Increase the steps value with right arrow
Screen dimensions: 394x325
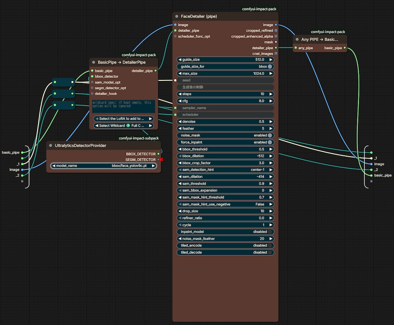[x=271, y=94]
